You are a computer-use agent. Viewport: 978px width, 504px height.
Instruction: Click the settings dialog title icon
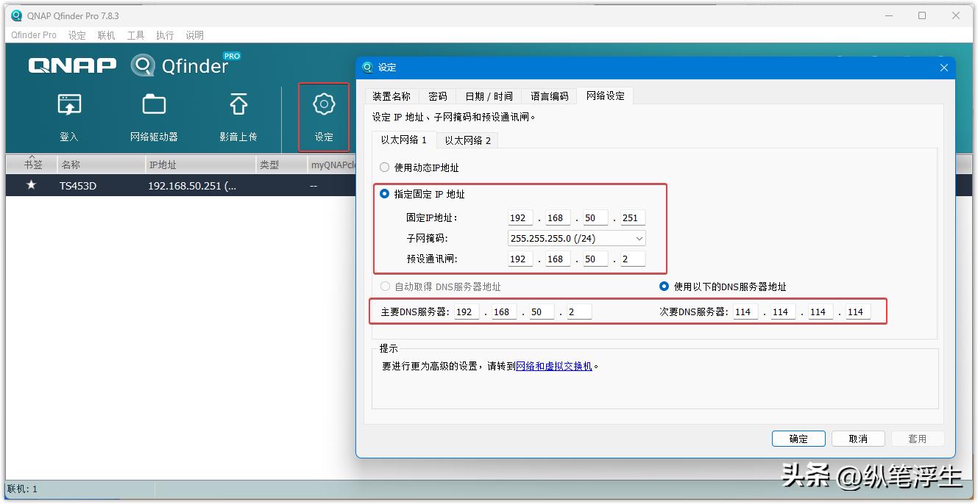click(368, 67)
